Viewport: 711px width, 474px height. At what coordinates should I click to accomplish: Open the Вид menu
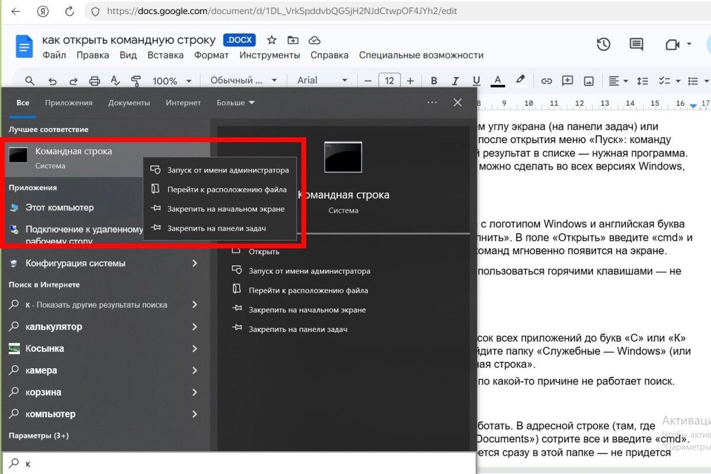coord(128,55)
